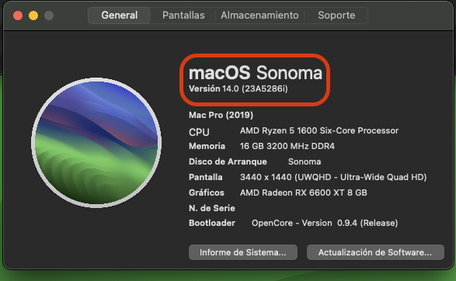This screenshot has height=281, width=456.
Task: Click the Memoria label
Action: click(x=207, y=146)
